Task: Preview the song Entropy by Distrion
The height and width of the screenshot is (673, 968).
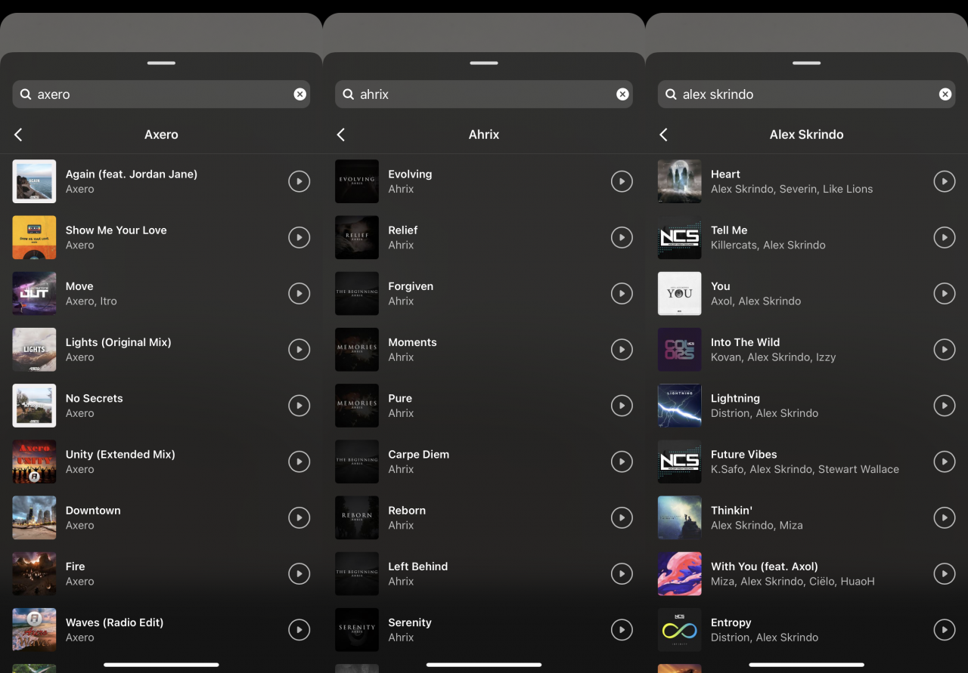Action: [x=944, y=629]
